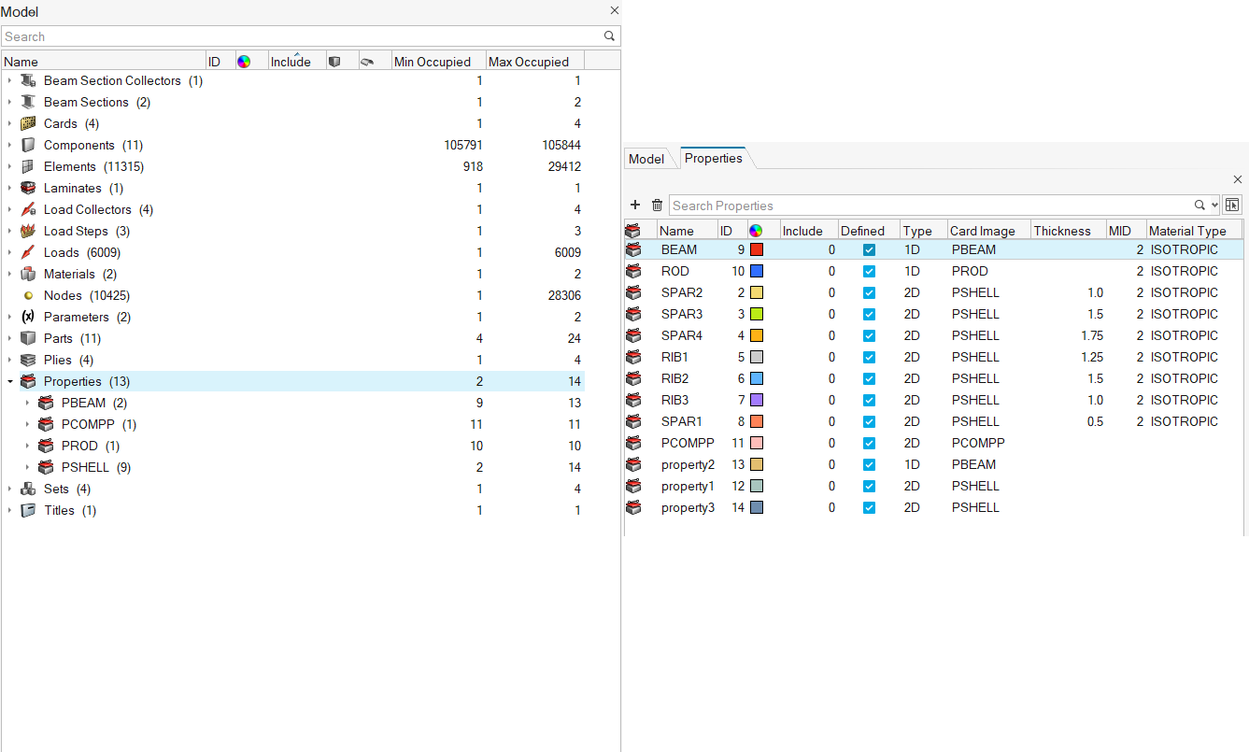This screenshot has height=752, width=1249.
Task: Switch to the Model tab
Action: (x=646, y=159)
